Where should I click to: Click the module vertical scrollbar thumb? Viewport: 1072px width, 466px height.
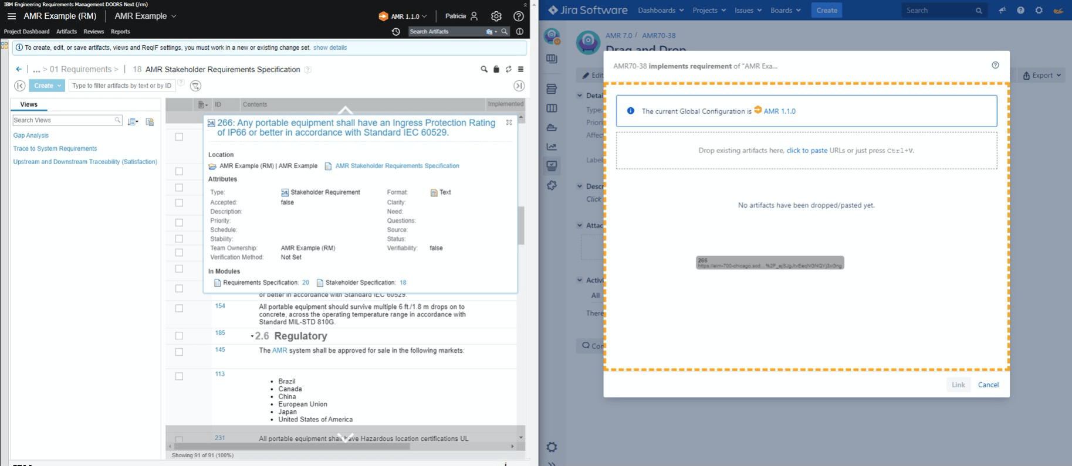tap(521, 226)
